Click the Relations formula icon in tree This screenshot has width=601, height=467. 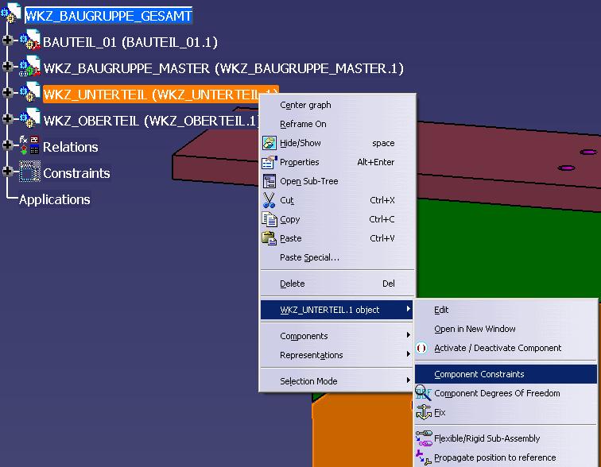coord(29,145)
